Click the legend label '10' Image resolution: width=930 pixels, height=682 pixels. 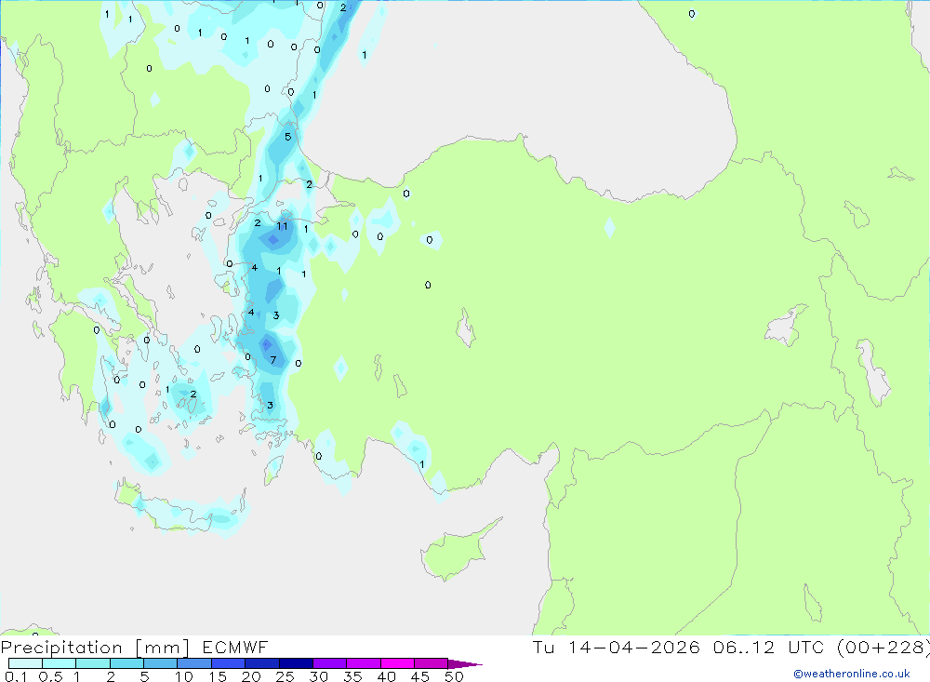coord(184,676)
